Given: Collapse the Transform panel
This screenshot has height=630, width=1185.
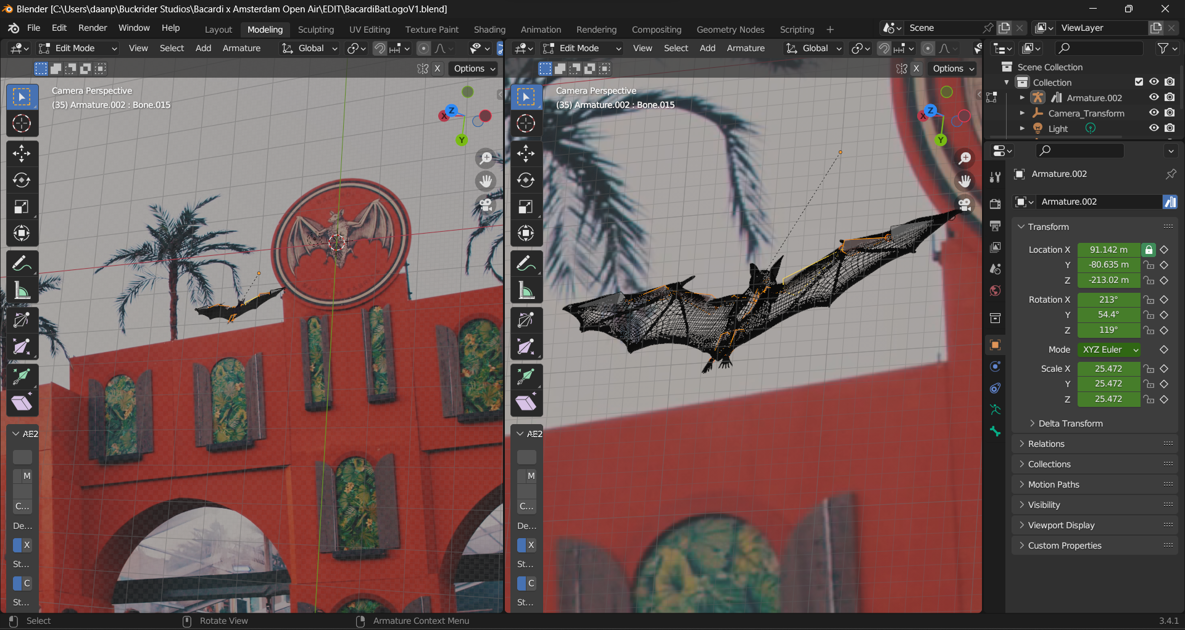Looking at the screenshot, I should click(x=1048, y=227).
